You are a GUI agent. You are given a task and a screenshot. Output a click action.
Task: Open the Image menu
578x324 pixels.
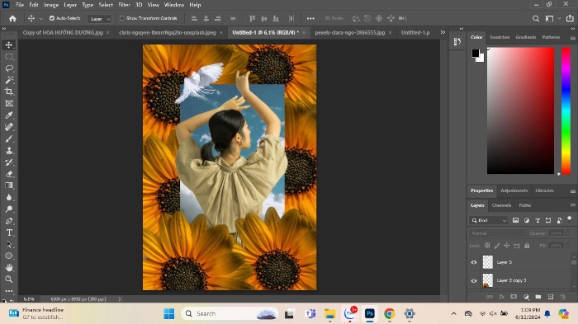coord(51,5)
